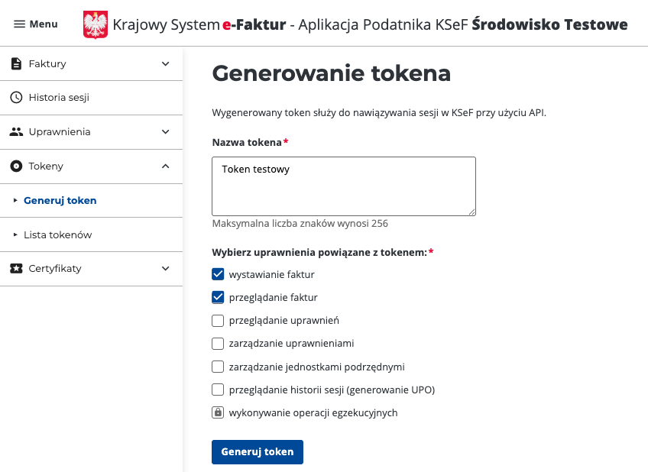The height and width of the screenshot is (472, 648).
Task: Click into the Nazwa tokena text area
Action: coord(344,186)
